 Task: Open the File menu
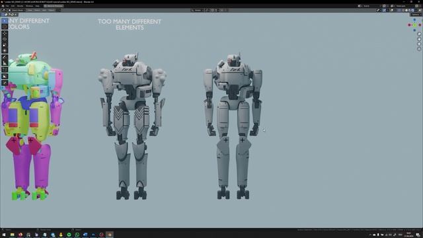[7, 6]
